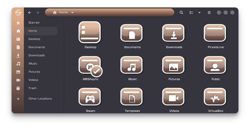Click the "Steam" folder name

(x=90, y=111)
